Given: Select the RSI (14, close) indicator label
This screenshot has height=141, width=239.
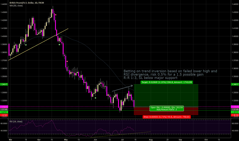Looking at the screenshot, I should pos(16,122).
